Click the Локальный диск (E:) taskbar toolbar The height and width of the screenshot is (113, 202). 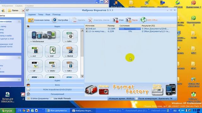[x=136, y=110]
